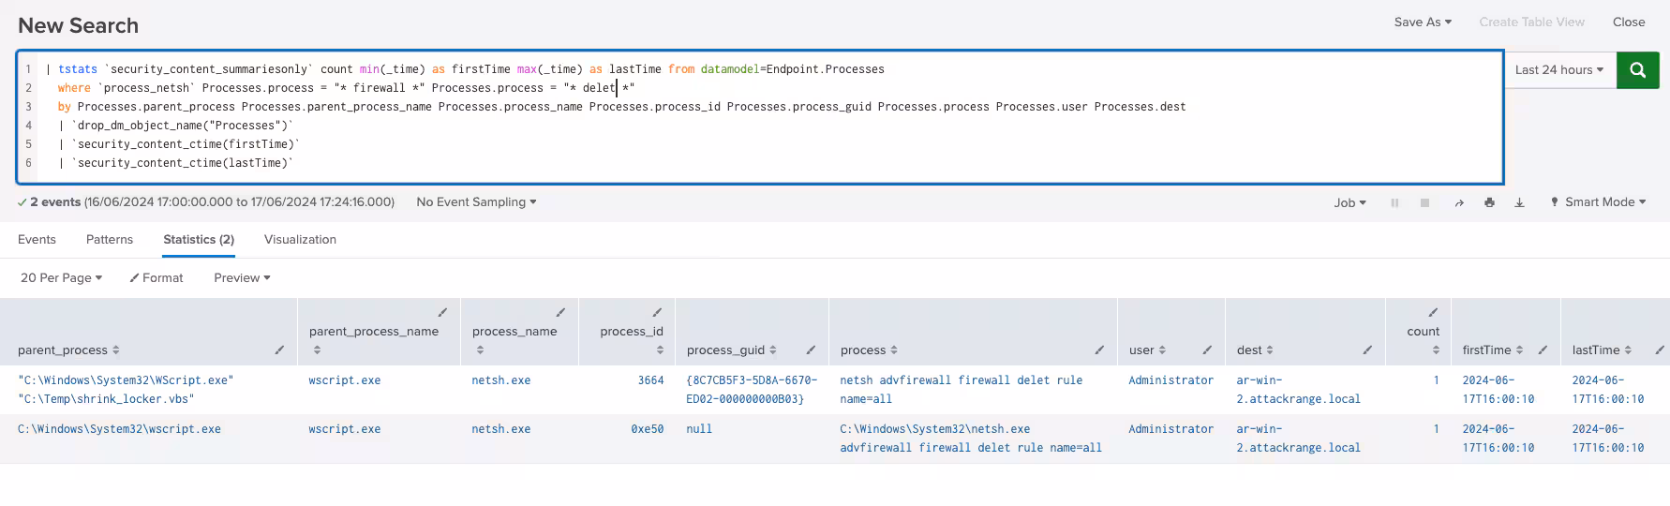1670x506 pixels.
Task: Sort by lastTime column header
Action: 1601,350
